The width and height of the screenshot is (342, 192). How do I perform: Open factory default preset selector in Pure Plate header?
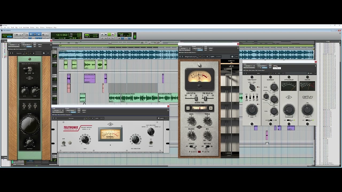tap(197, 48)
